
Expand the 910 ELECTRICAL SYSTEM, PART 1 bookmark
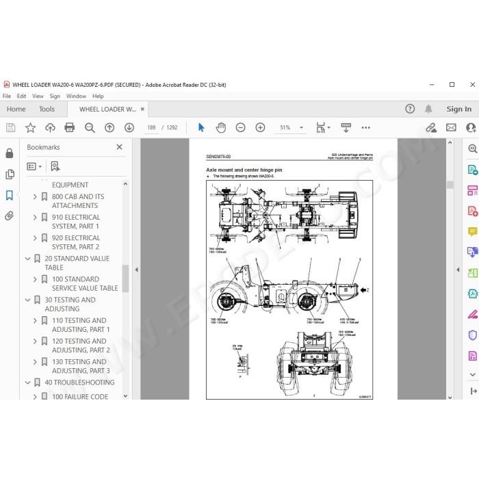[35, 217]
